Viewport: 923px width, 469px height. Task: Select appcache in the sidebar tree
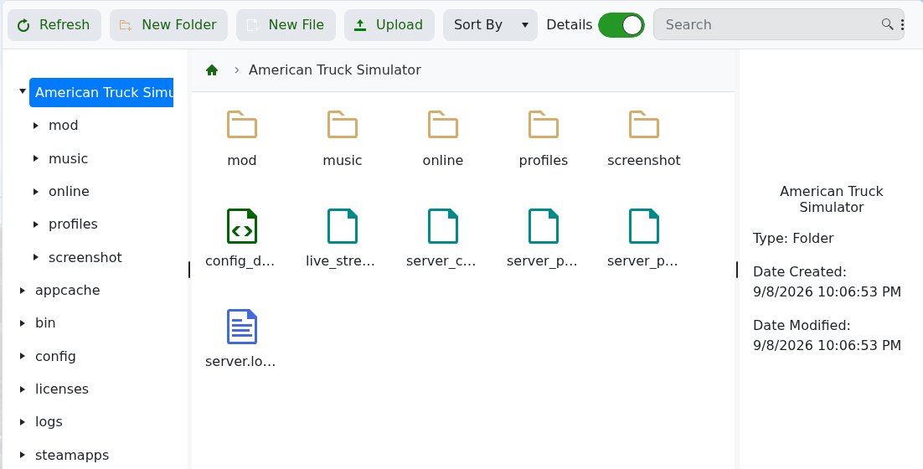68,290
